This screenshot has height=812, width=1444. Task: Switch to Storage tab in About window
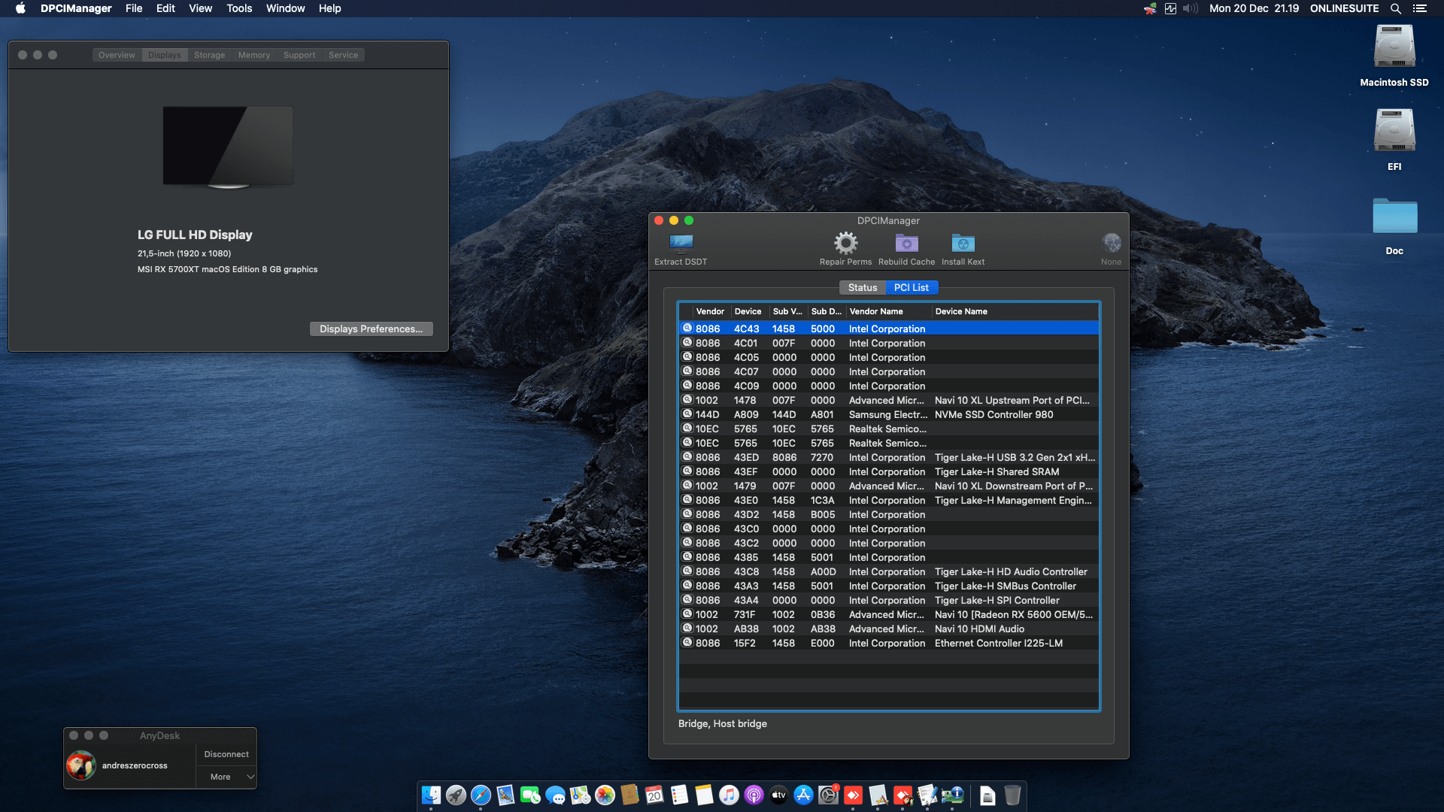click(x=209, y=55)
